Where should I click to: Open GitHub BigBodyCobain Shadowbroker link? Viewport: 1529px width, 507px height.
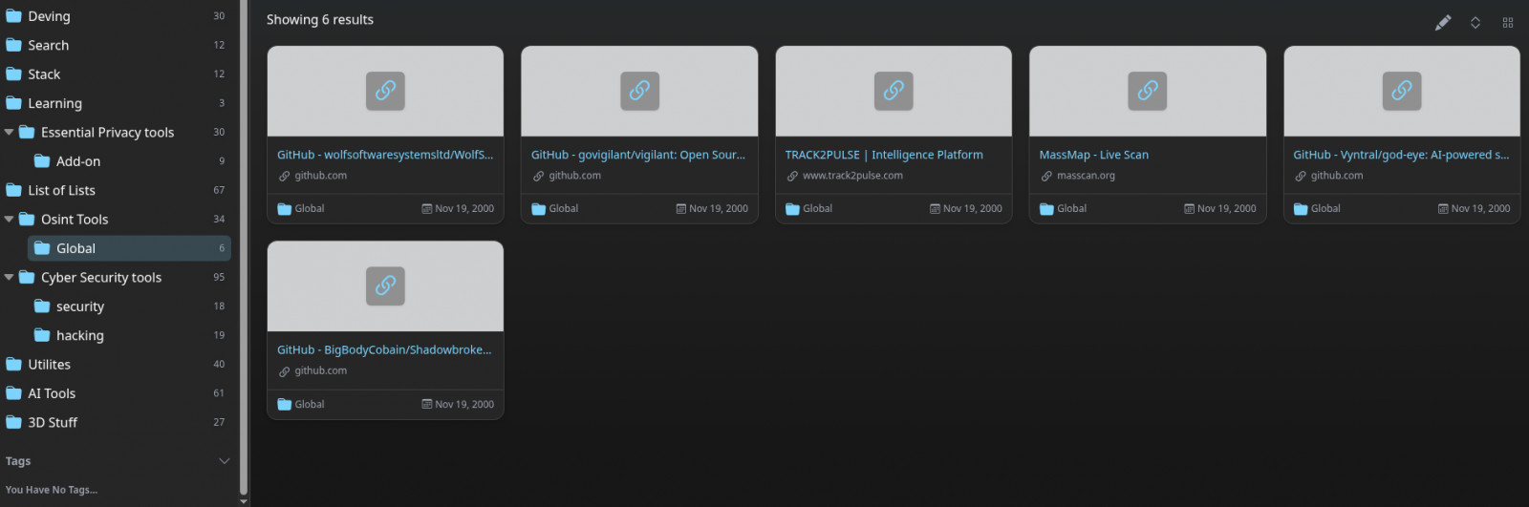[384, 350]
